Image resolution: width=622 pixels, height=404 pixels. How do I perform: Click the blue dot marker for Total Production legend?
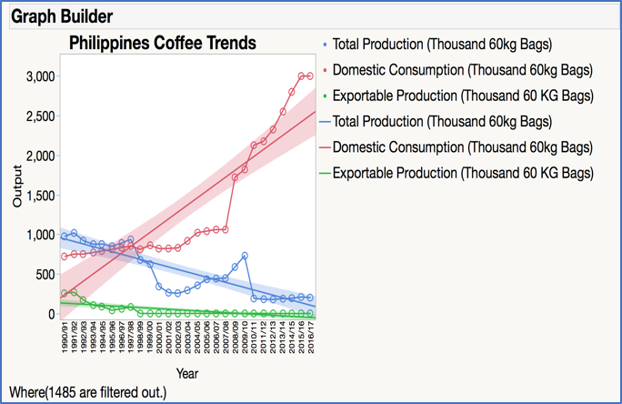tap(325, 45)
